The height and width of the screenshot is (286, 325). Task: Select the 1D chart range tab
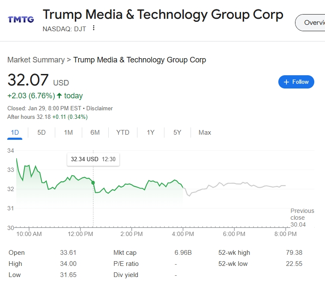[15, 133]
